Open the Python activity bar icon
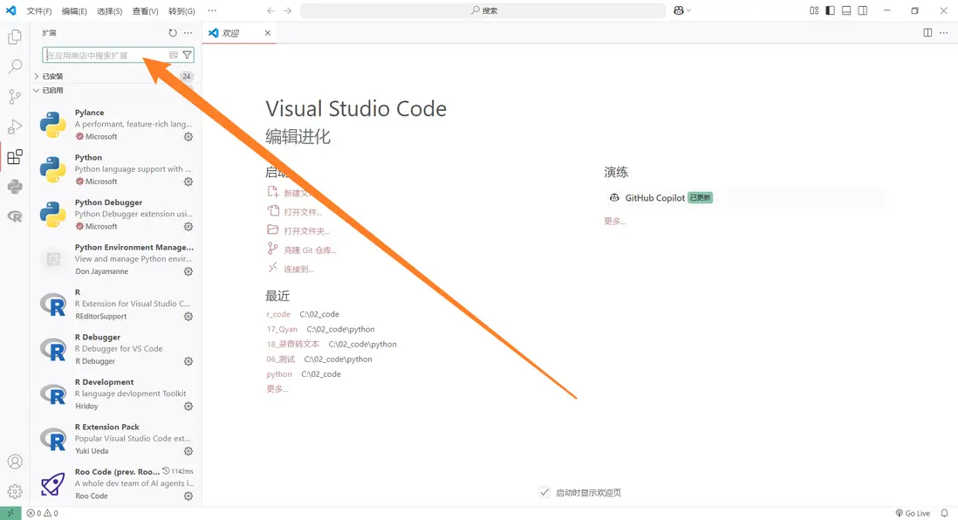958x520 pixels. [15, 187]
